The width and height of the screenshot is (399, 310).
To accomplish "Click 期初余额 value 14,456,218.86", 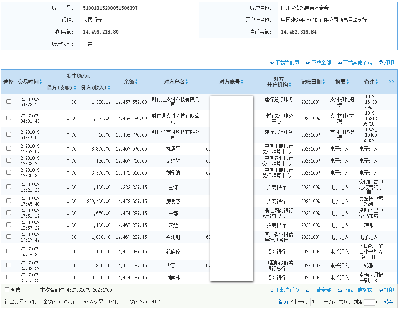I will (101, 32).
